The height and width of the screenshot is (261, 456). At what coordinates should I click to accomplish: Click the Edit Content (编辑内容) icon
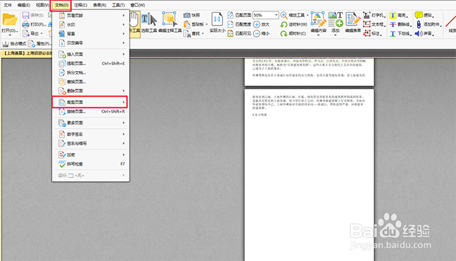coord(318,19)
